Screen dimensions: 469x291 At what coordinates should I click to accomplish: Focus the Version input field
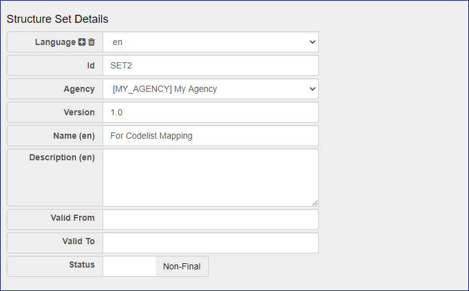coord(211,112)
